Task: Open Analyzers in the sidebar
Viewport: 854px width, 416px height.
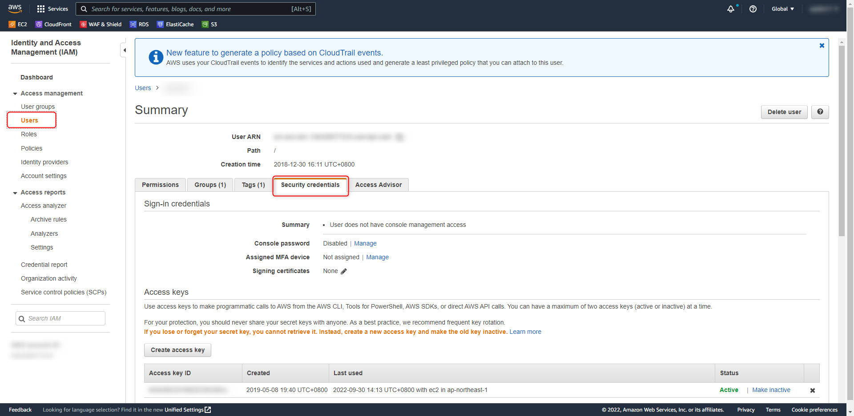Action: 44,234
